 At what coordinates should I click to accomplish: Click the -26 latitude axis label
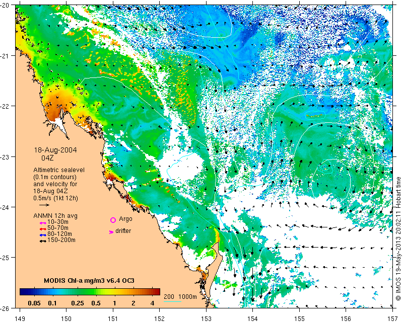click(5, 308)
